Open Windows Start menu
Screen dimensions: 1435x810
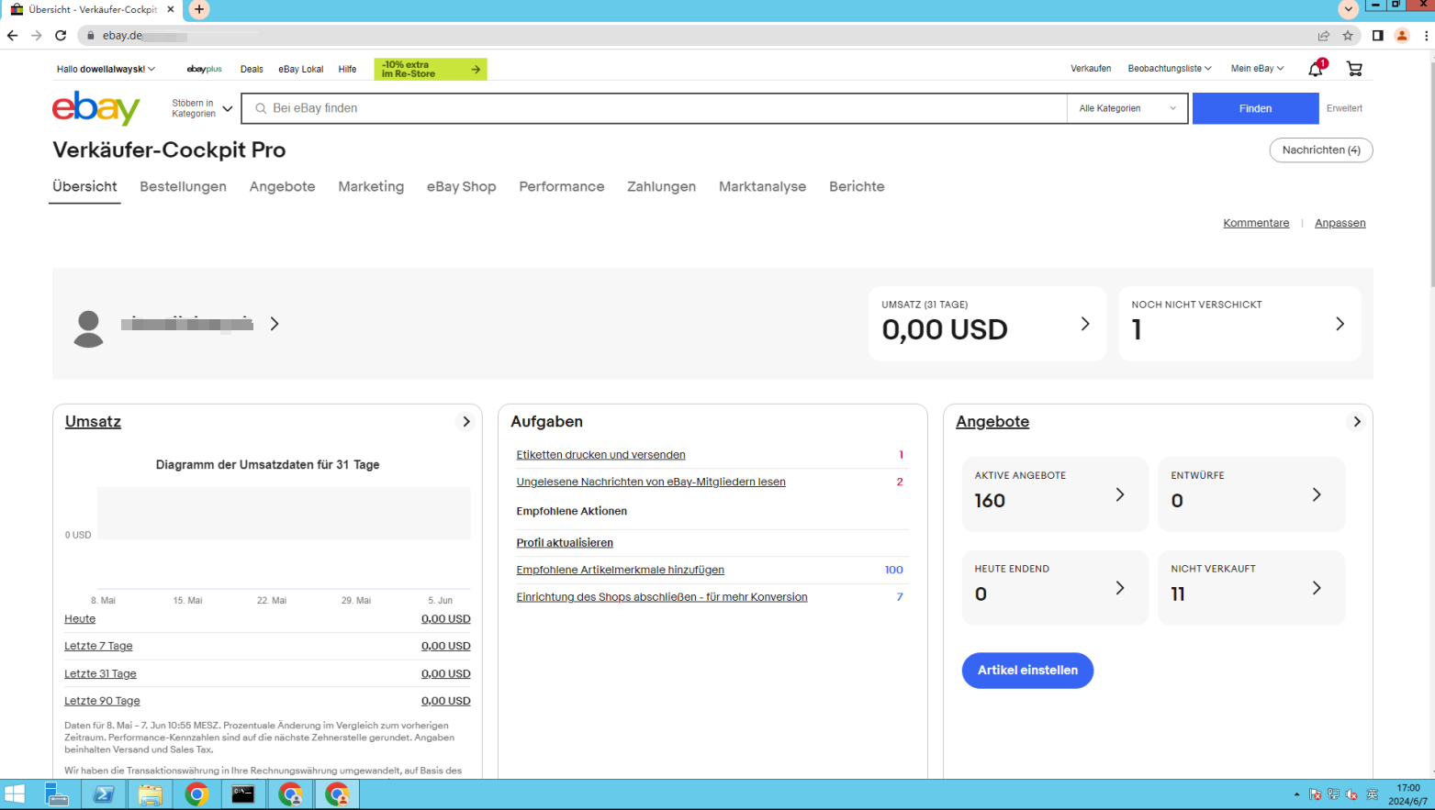pos(15,794)
